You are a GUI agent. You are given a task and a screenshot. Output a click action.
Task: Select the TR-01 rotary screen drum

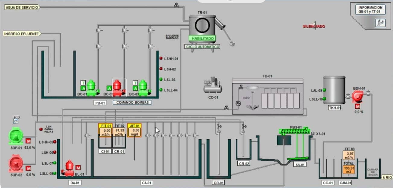(x=202, y=26)
